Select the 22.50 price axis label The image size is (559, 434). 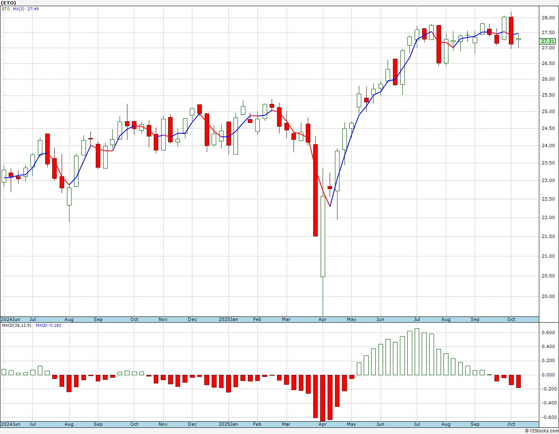pos(547,199)
